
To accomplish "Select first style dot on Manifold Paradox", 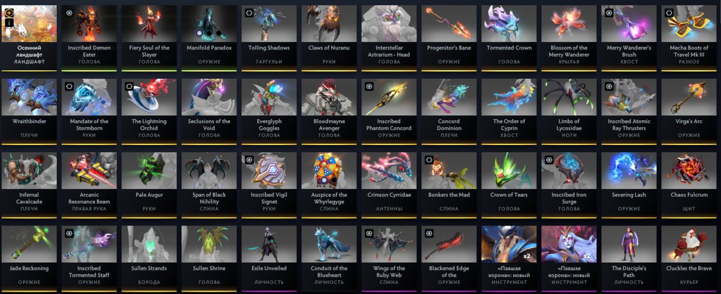I will tap(198, 33).
